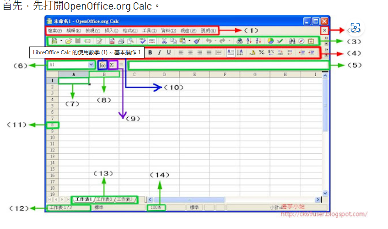
Task: Click the Undo arrow icon
Action: [x=209, y=41]
